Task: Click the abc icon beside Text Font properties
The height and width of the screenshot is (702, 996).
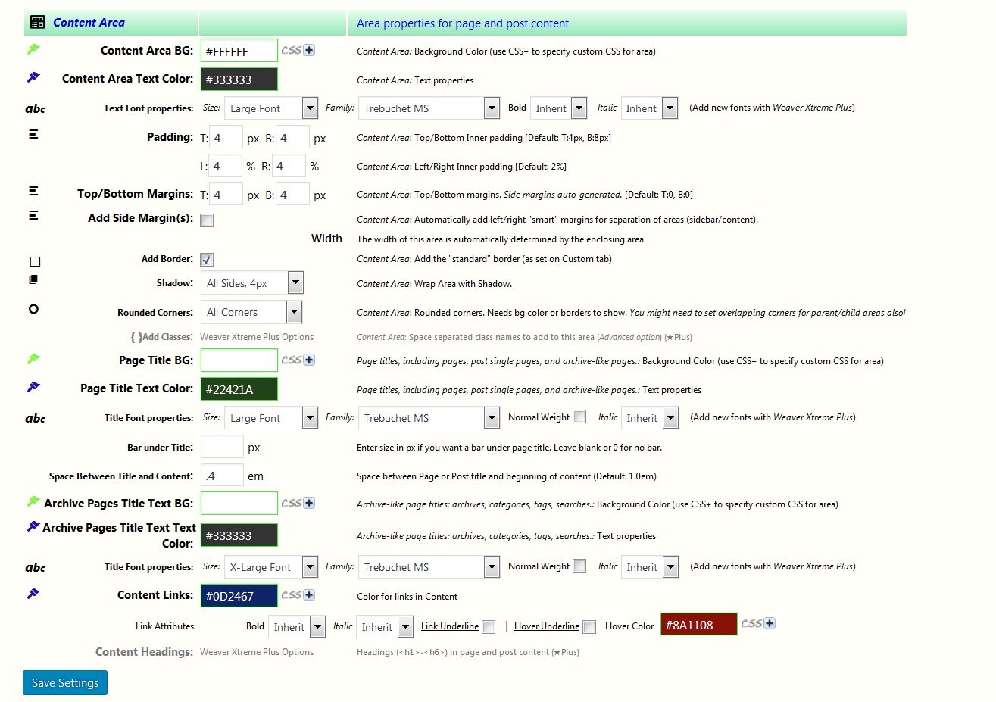Action: 35,109
